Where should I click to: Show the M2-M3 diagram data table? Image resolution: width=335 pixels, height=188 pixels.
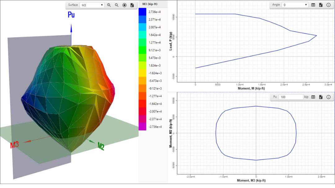click(313, 97)
